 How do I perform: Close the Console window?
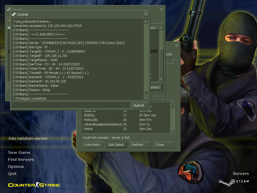click(147, 14)
